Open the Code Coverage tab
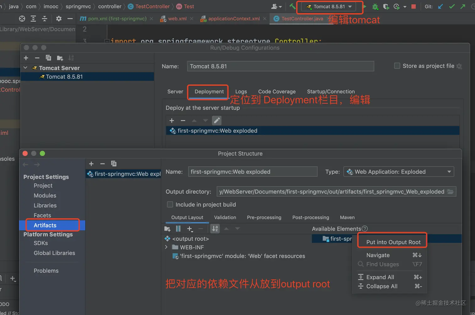This screenshot has height=315, width=475. click(x=277, y=92)
